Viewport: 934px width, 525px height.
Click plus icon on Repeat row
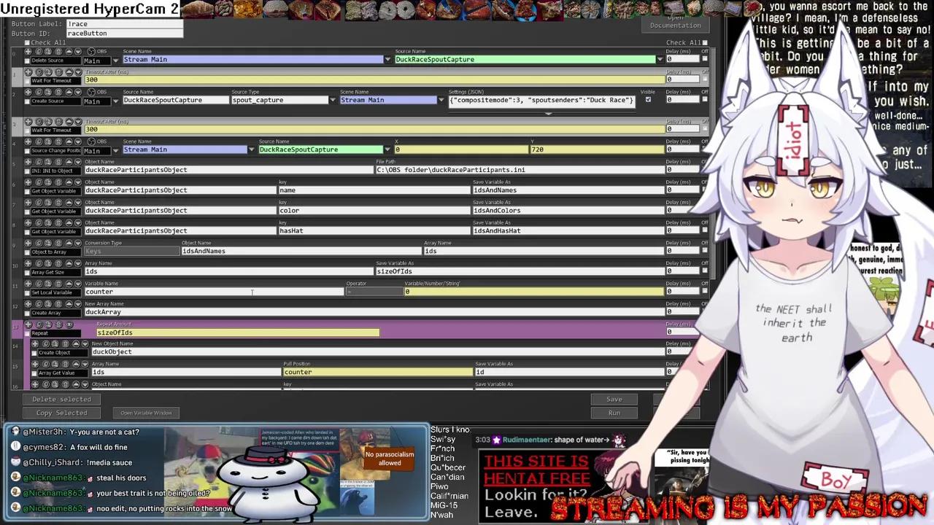click(x=28, y=324)
